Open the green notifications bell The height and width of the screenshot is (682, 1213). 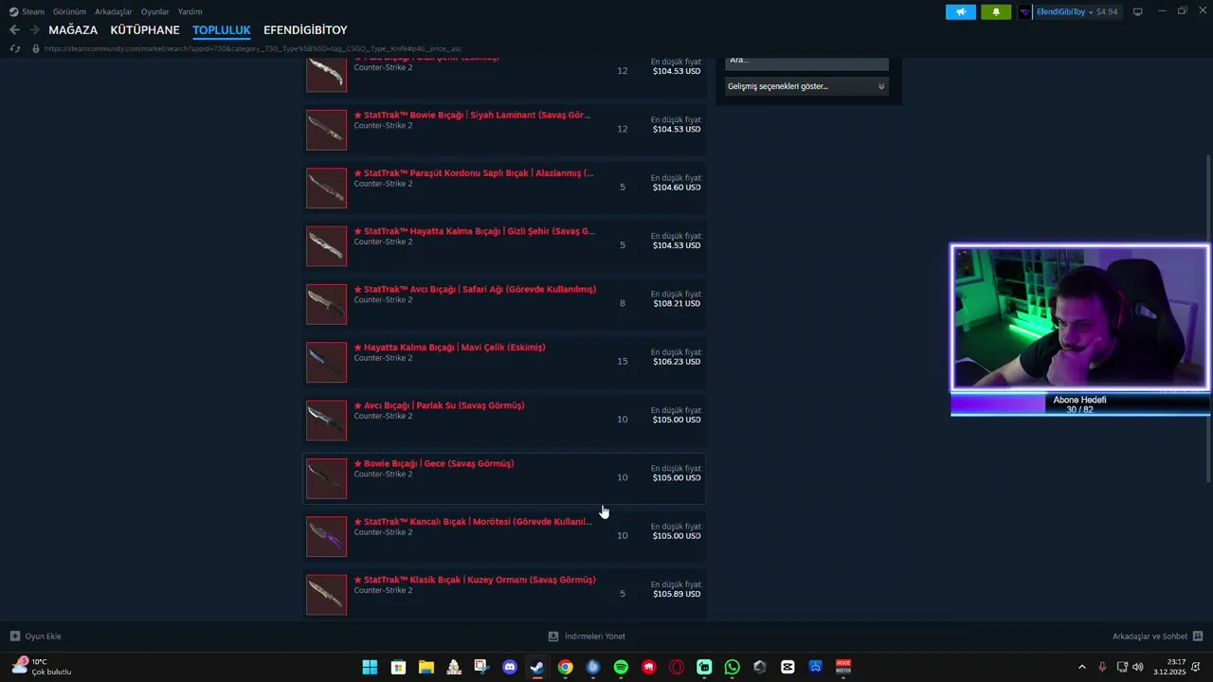coord(995,11)
